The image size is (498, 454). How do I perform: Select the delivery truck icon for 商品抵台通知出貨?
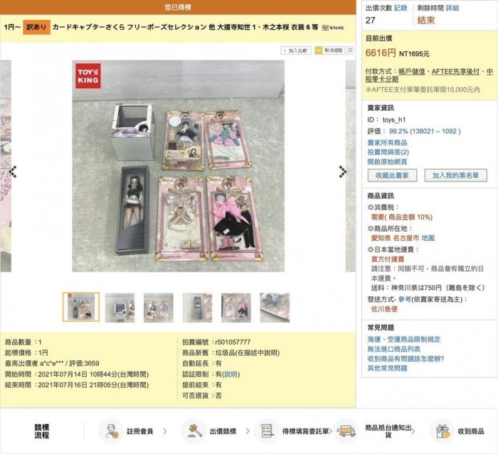[346, 431]
